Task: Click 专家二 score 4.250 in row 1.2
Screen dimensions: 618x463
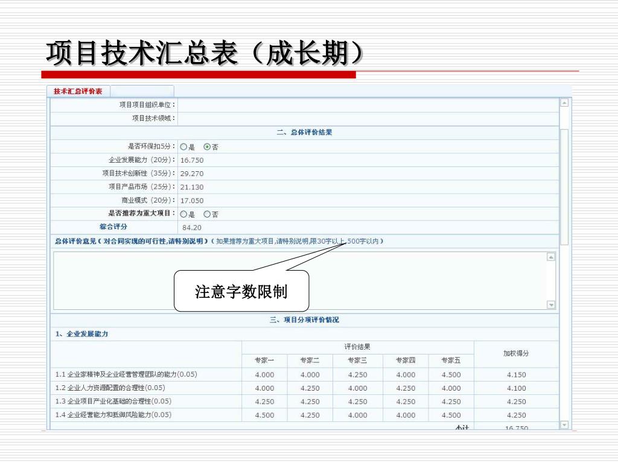Action: tap(310, 388)
